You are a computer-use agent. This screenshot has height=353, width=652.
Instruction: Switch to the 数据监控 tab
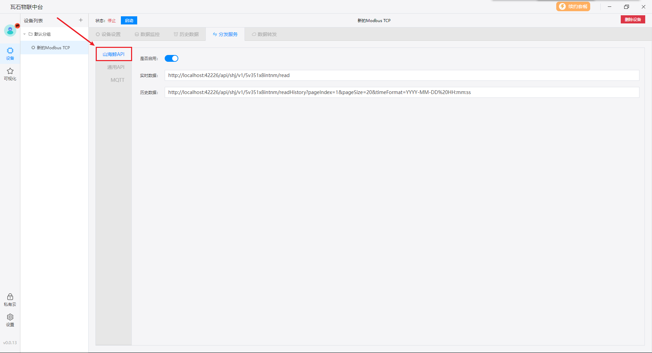147,34
